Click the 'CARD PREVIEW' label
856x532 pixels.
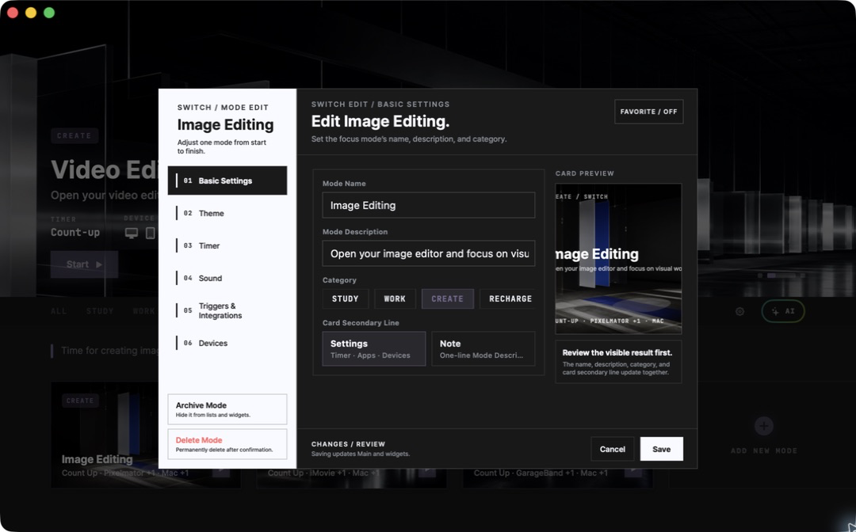click(x=585, y=173)
